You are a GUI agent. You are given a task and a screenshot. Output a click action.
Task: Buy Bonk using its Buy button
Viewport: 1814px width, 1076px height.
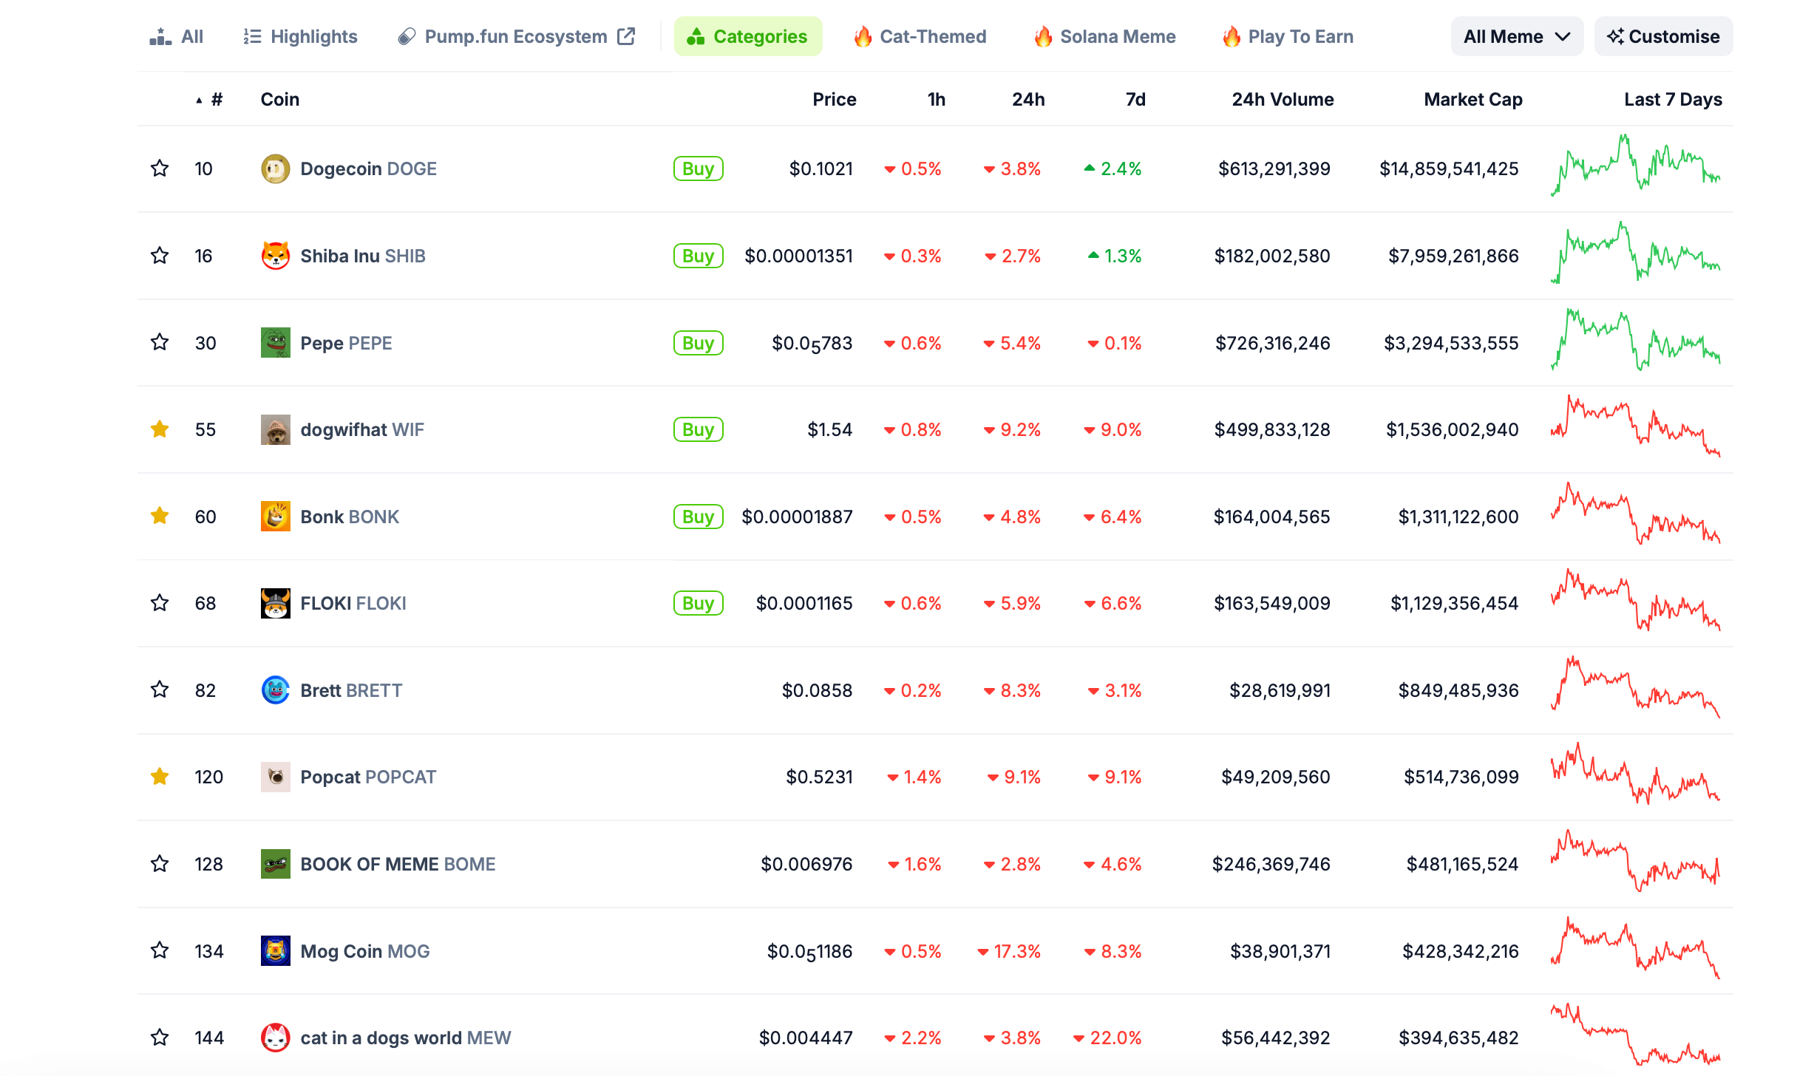click(x=698, y=517)
